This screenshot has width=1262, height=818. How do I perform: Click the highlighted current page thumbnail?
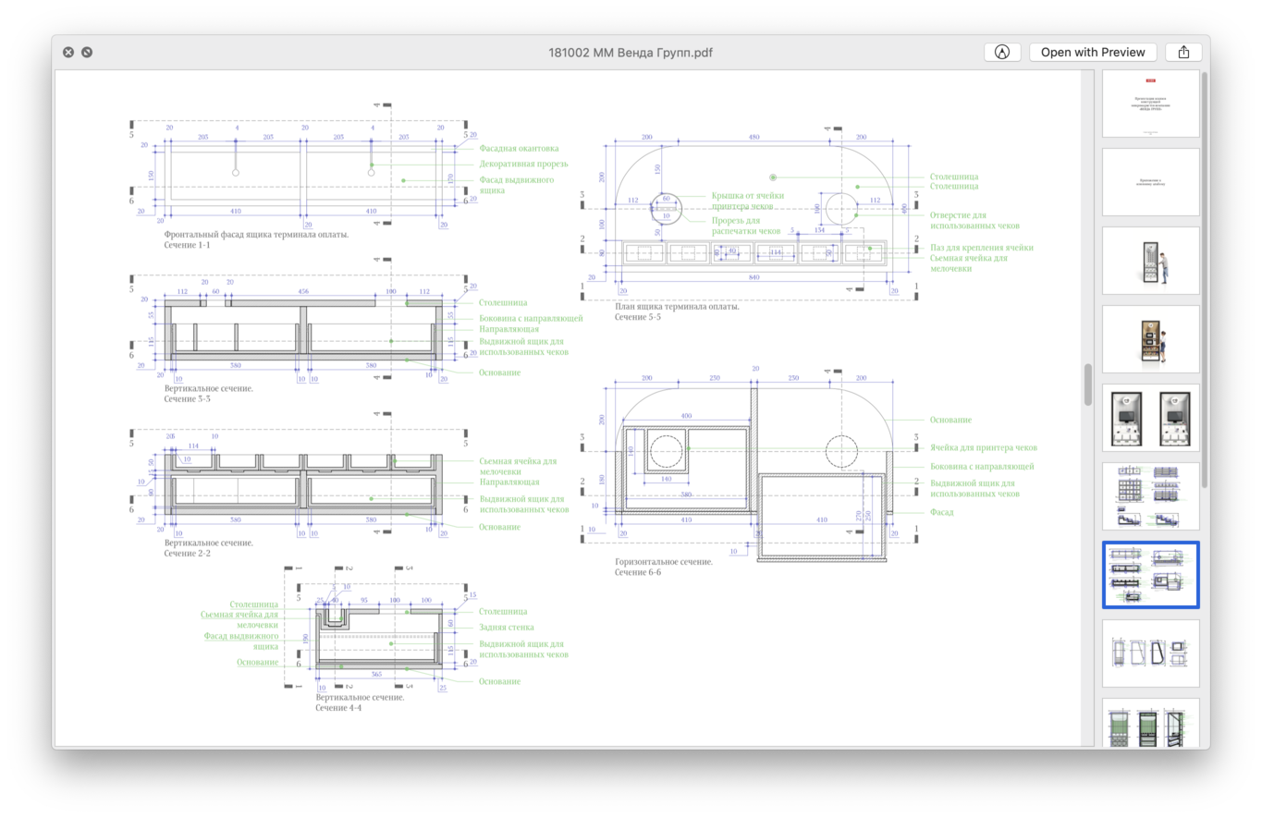1150,575
